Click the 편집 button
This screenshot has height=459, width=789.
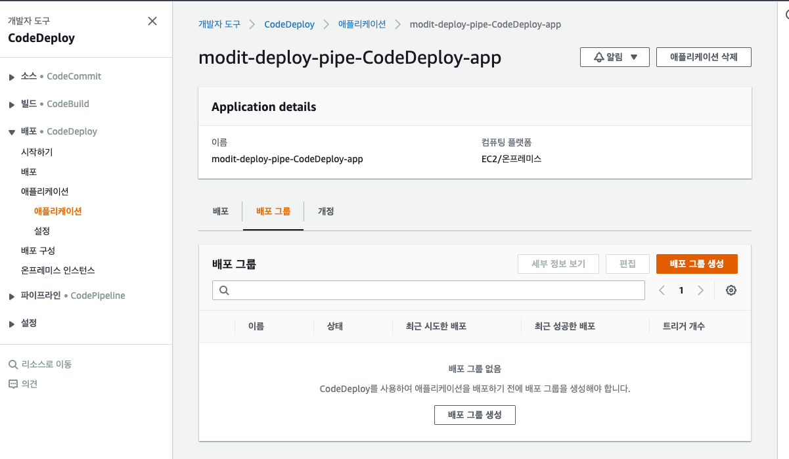tap(627, 264)
